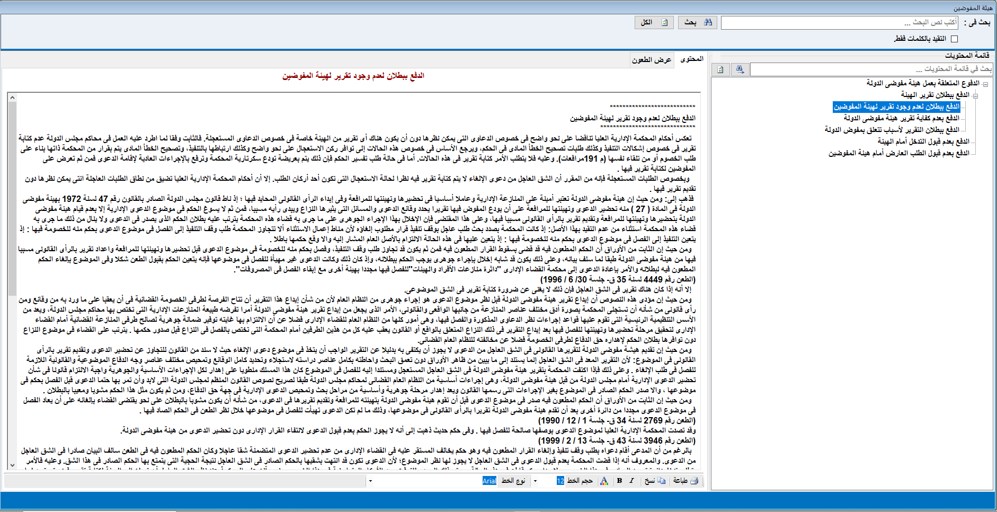Select tree root الدفوع المتعلقة بعمل هيئة مفوضى الدولة

point(923,83)
